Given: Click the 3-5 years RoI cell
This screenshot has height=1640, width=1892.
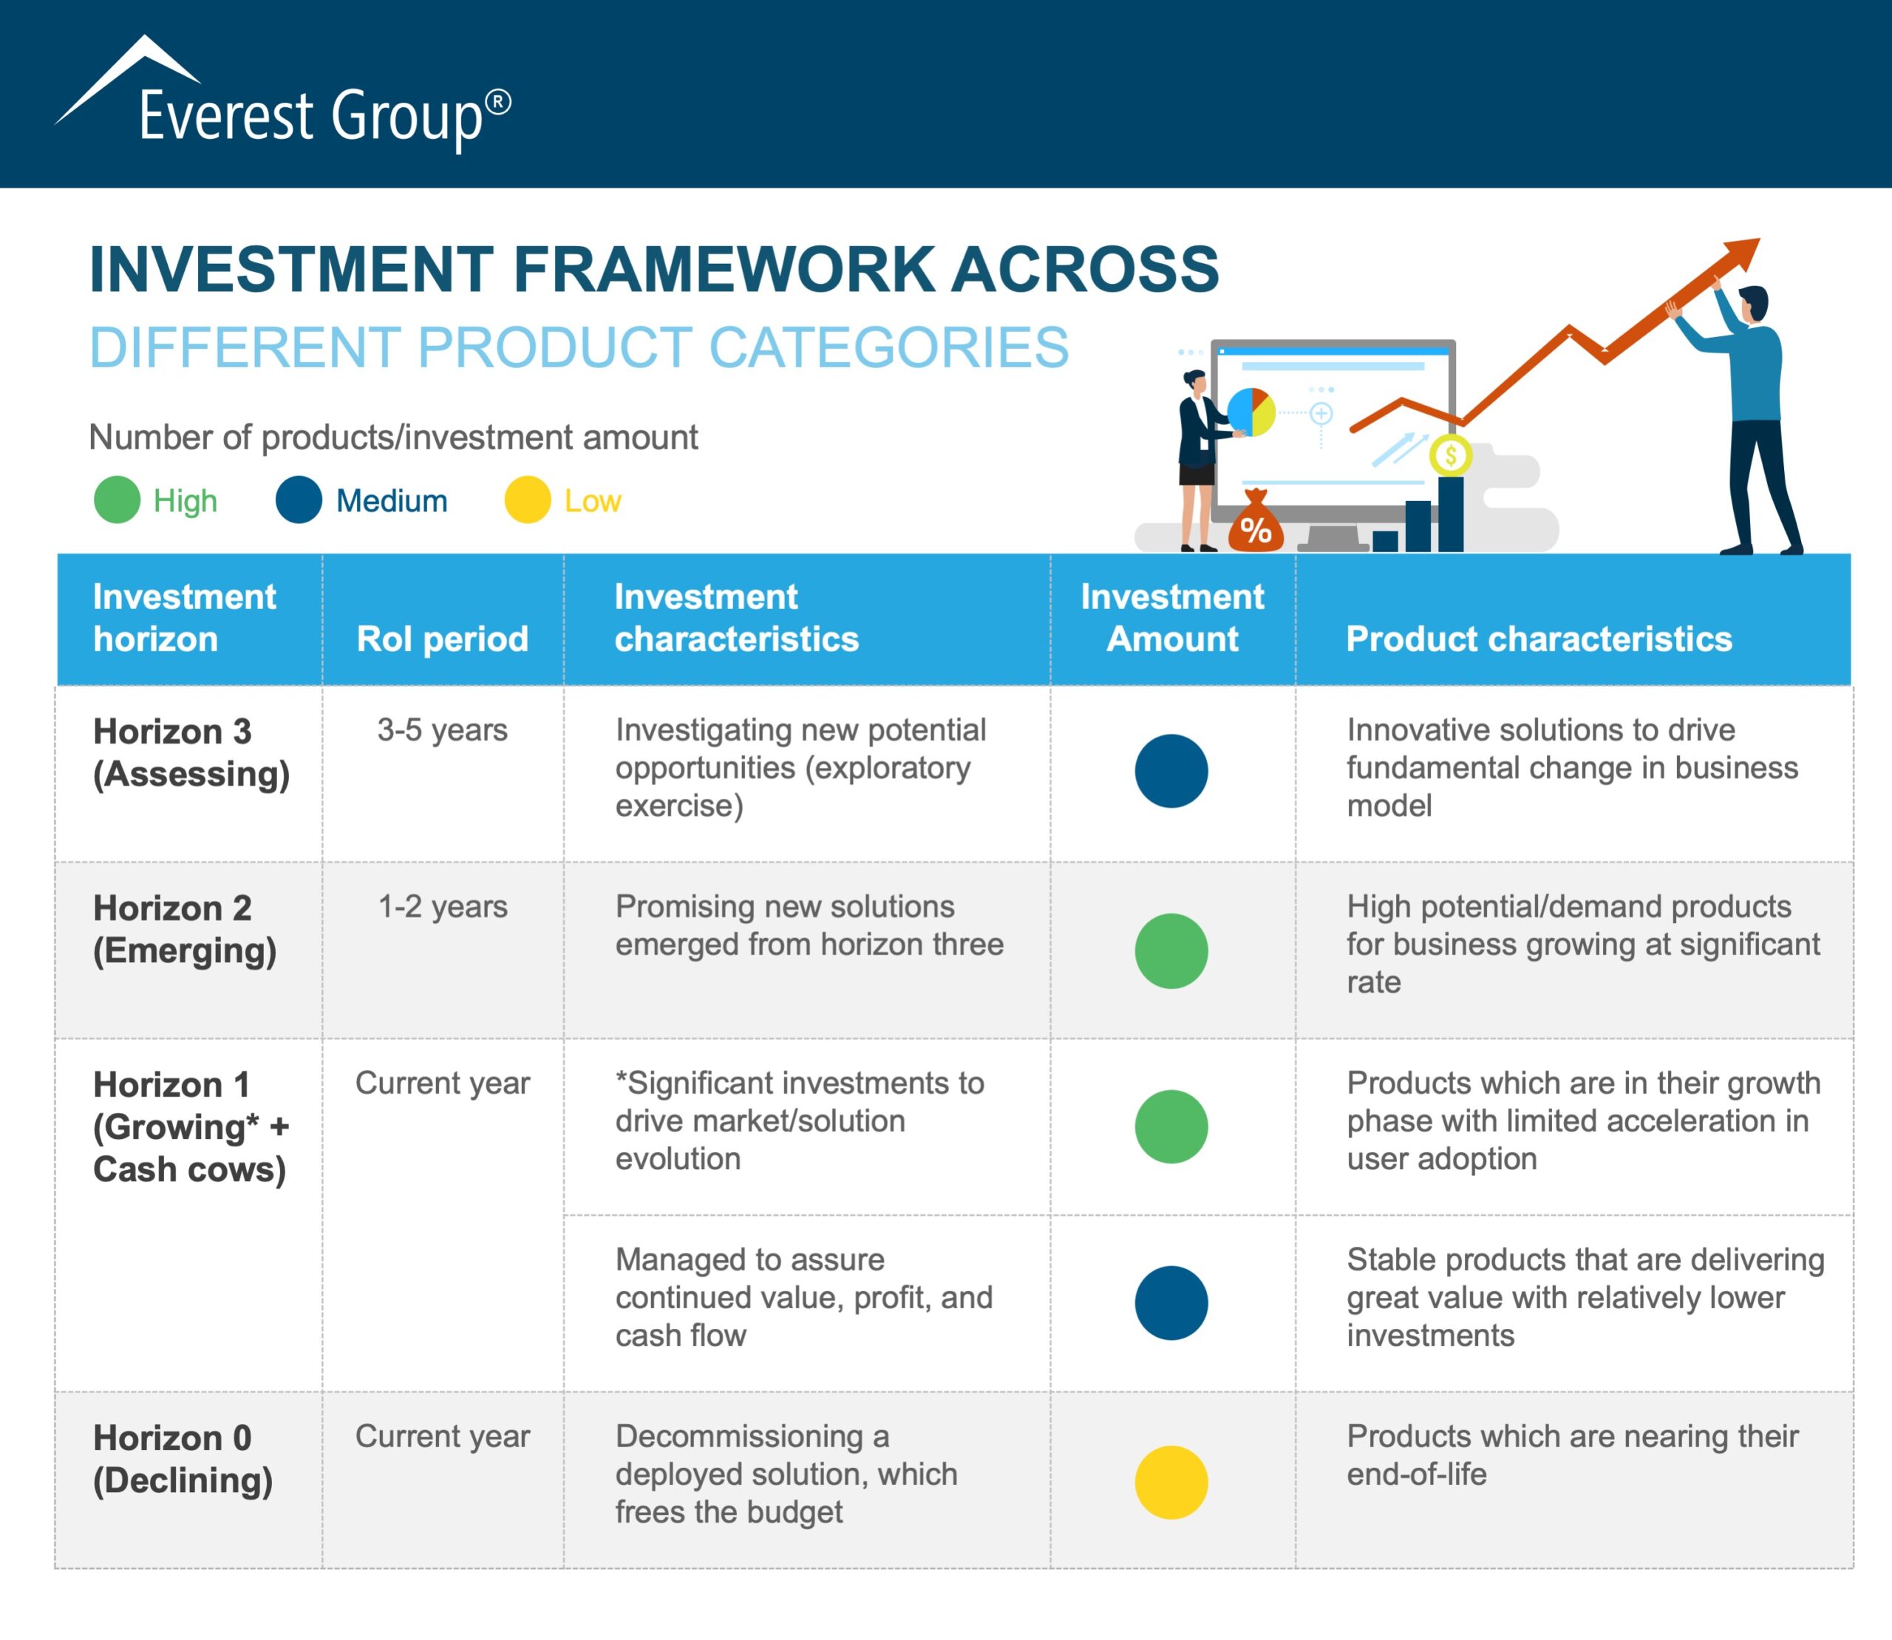Looking at the screenshot, I should (442, 730).
